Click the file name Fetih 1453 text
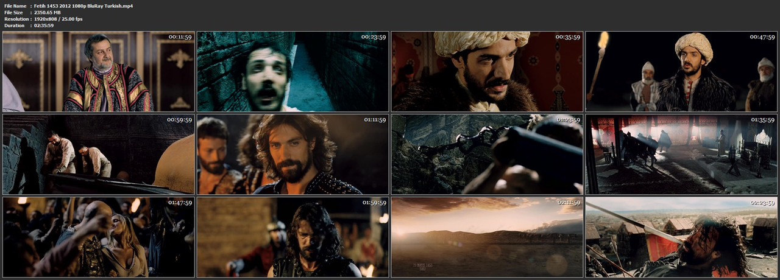 pos(83,5)
